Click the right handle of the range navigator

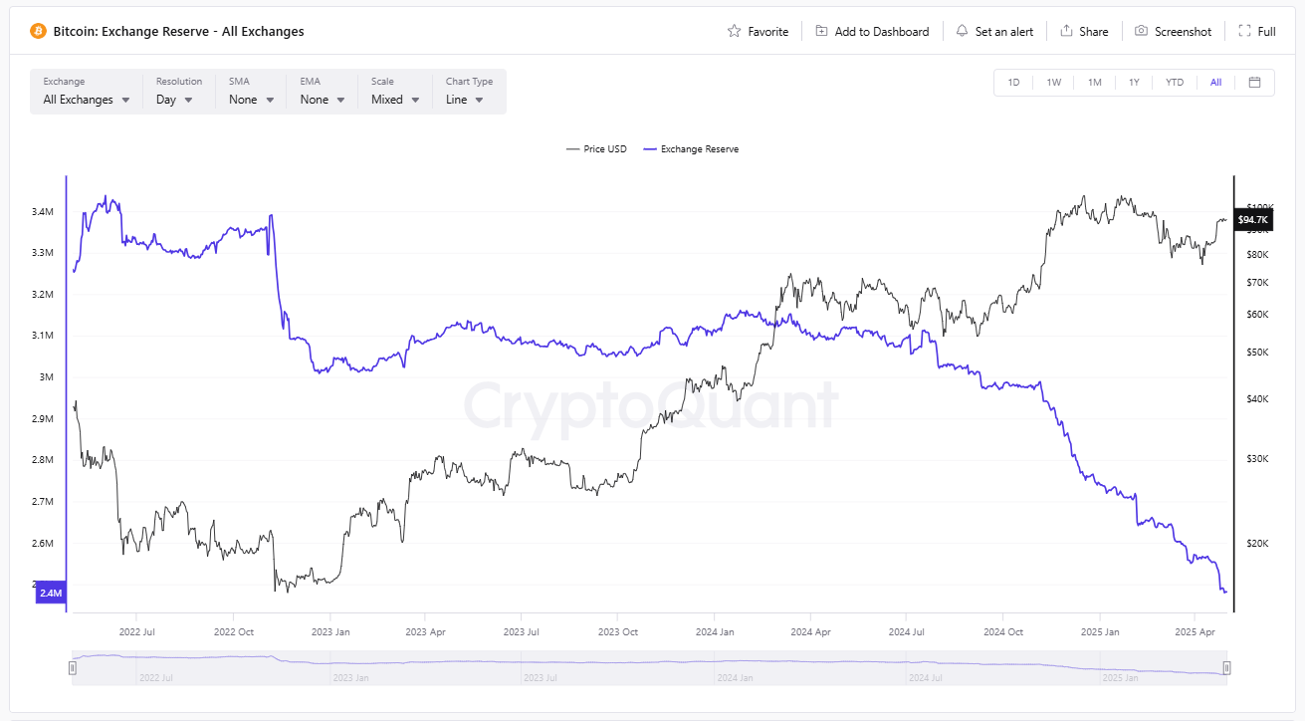pos(1226,668)
